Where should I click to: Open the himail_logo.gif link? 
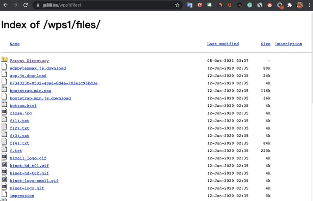(28, 158)
